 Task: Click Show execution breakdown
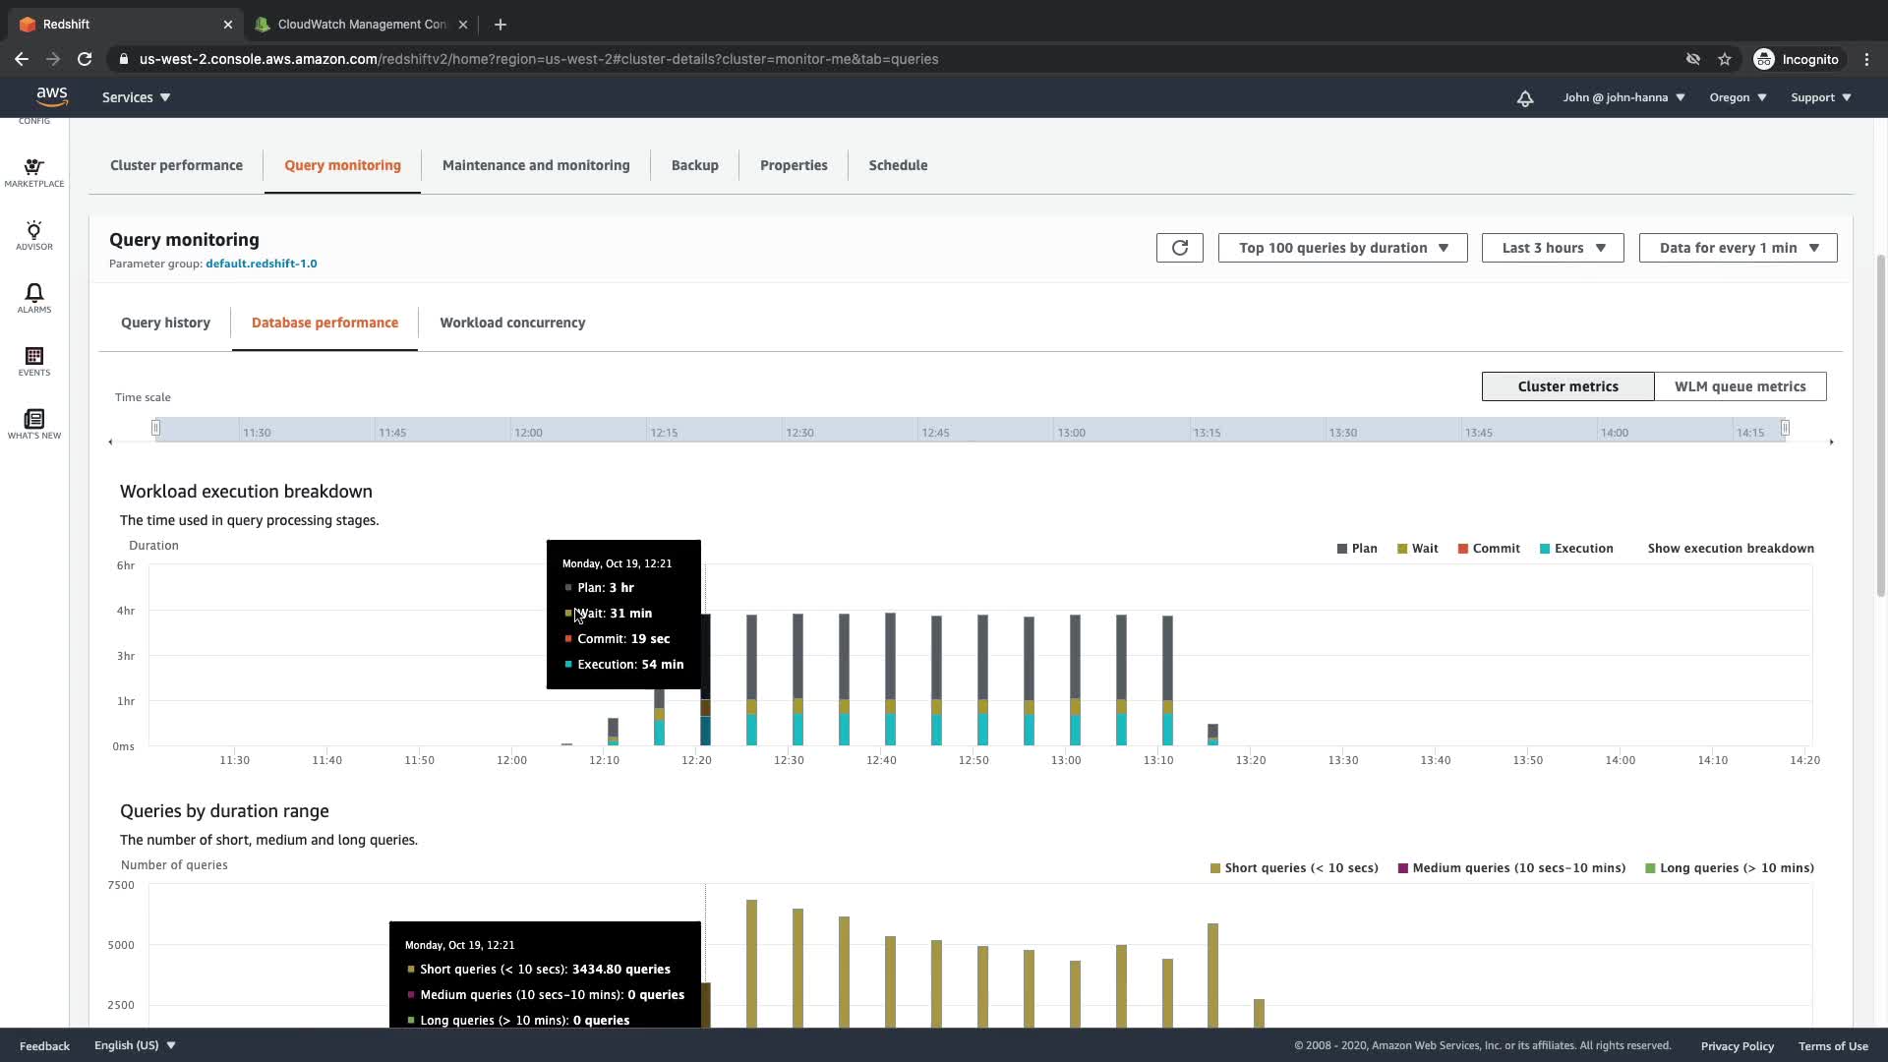point(1730,549)
